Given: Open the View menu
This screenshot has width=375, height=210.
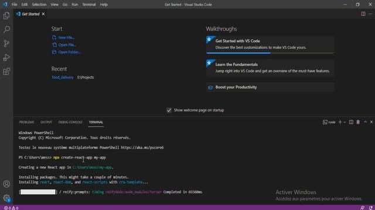Looking at the screenshot, I should pyautogui.click(x=54, y=5).
